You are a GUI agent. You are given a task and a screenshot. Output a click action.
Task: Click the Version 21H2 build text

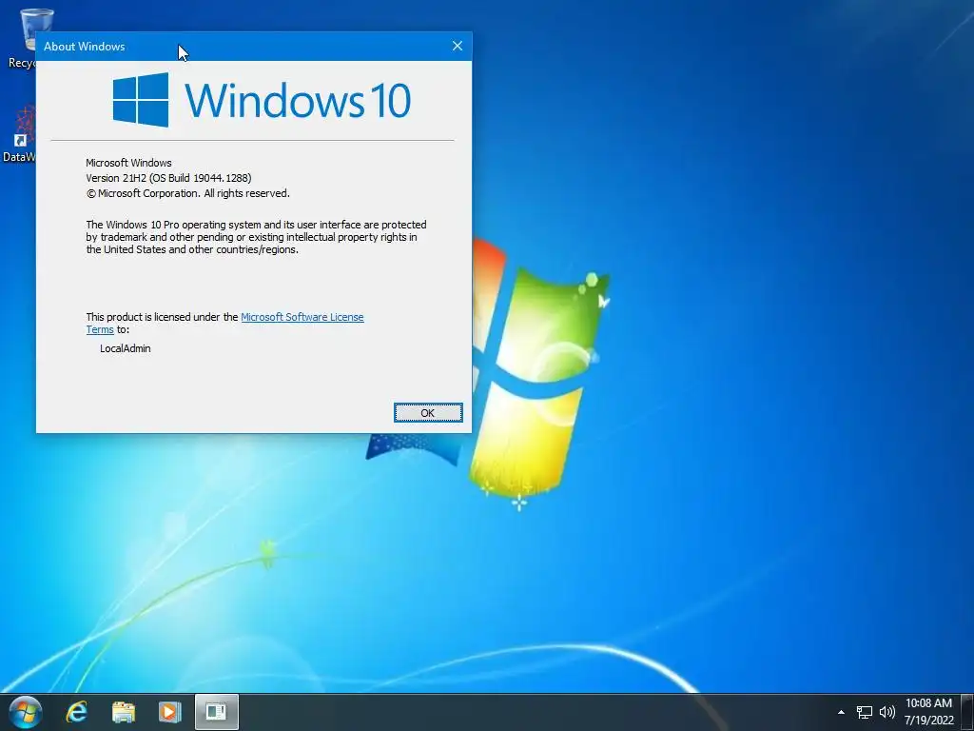click(168, 178)
